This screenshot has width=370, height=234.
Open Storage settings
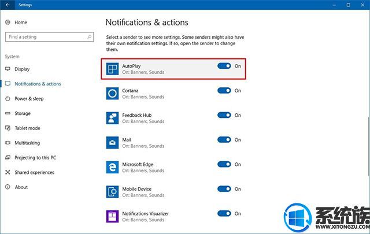(23, 113)
